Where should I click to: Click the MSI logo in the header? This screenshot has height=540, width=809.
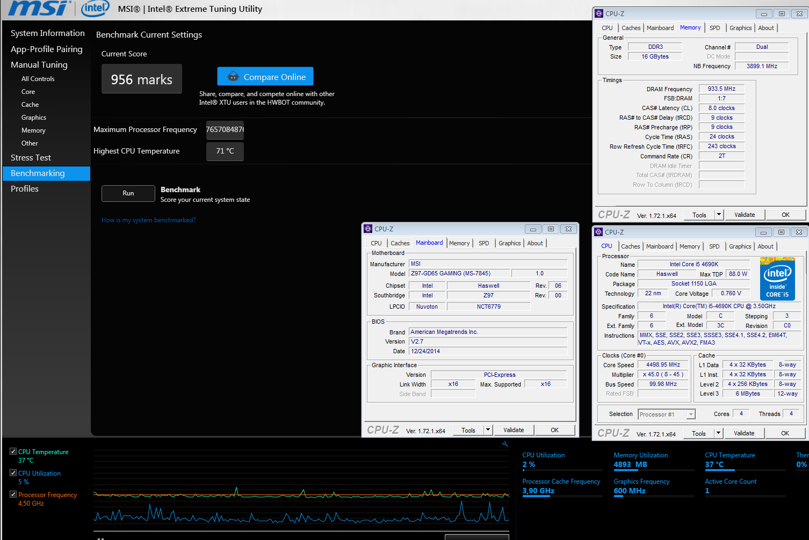(39, 8)
